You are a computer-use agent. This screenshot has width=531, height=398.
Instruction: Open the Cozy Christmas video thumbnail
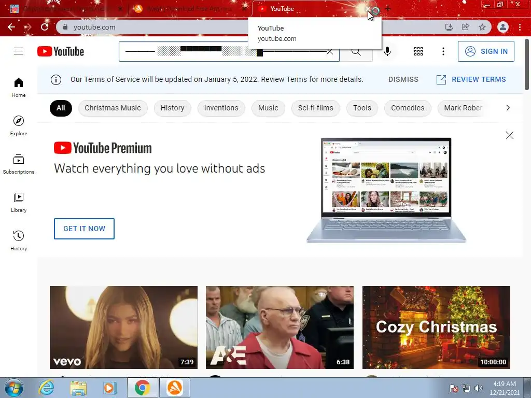click(x=436, y=328)
